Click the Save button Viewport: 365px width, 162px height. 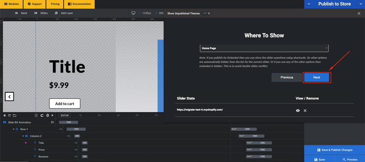coord(320,160)
